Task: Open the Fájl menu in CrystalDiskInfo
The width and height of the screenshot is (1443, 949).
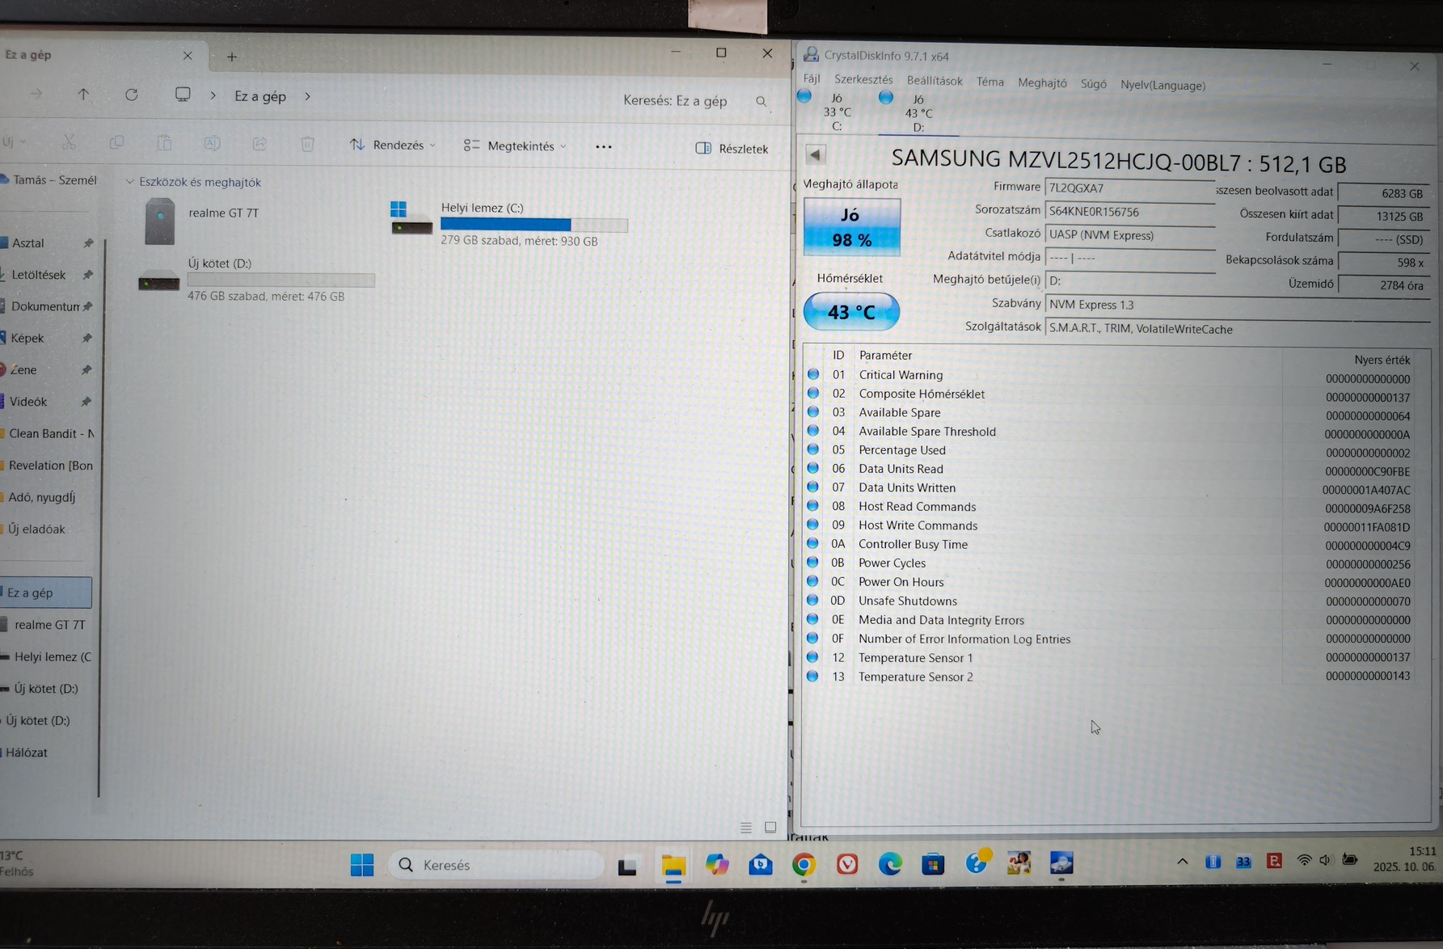Action: (812, 78)
